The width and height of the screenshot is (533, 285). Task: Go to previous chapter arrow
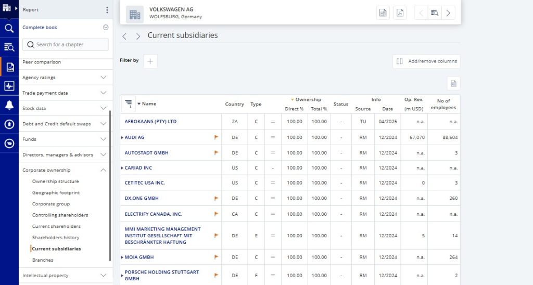[x=124, y=36]
